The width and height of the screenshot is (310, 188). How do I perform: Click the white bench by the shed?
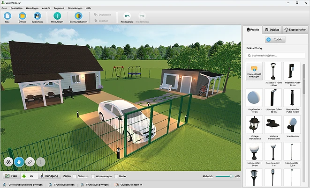coord(166,87)
